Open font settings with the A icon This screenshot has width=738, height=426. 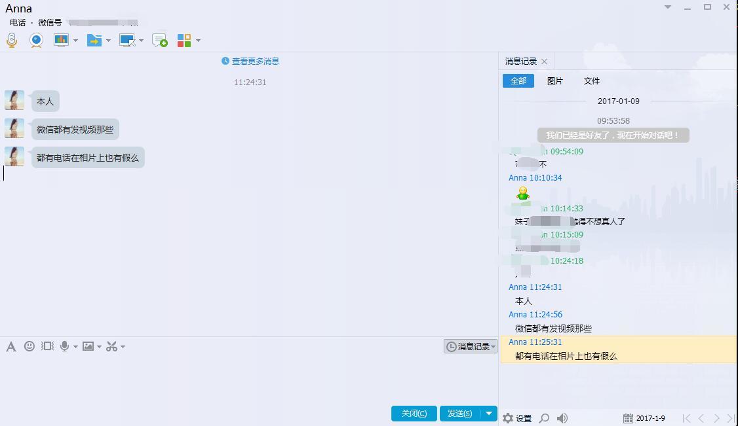coord(10,347)
